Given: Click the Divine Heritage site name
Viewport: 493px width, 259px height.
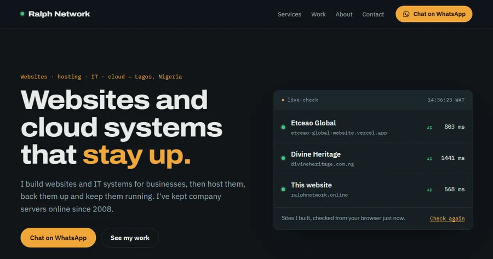Looking at the screenshot, I should 316,154.
